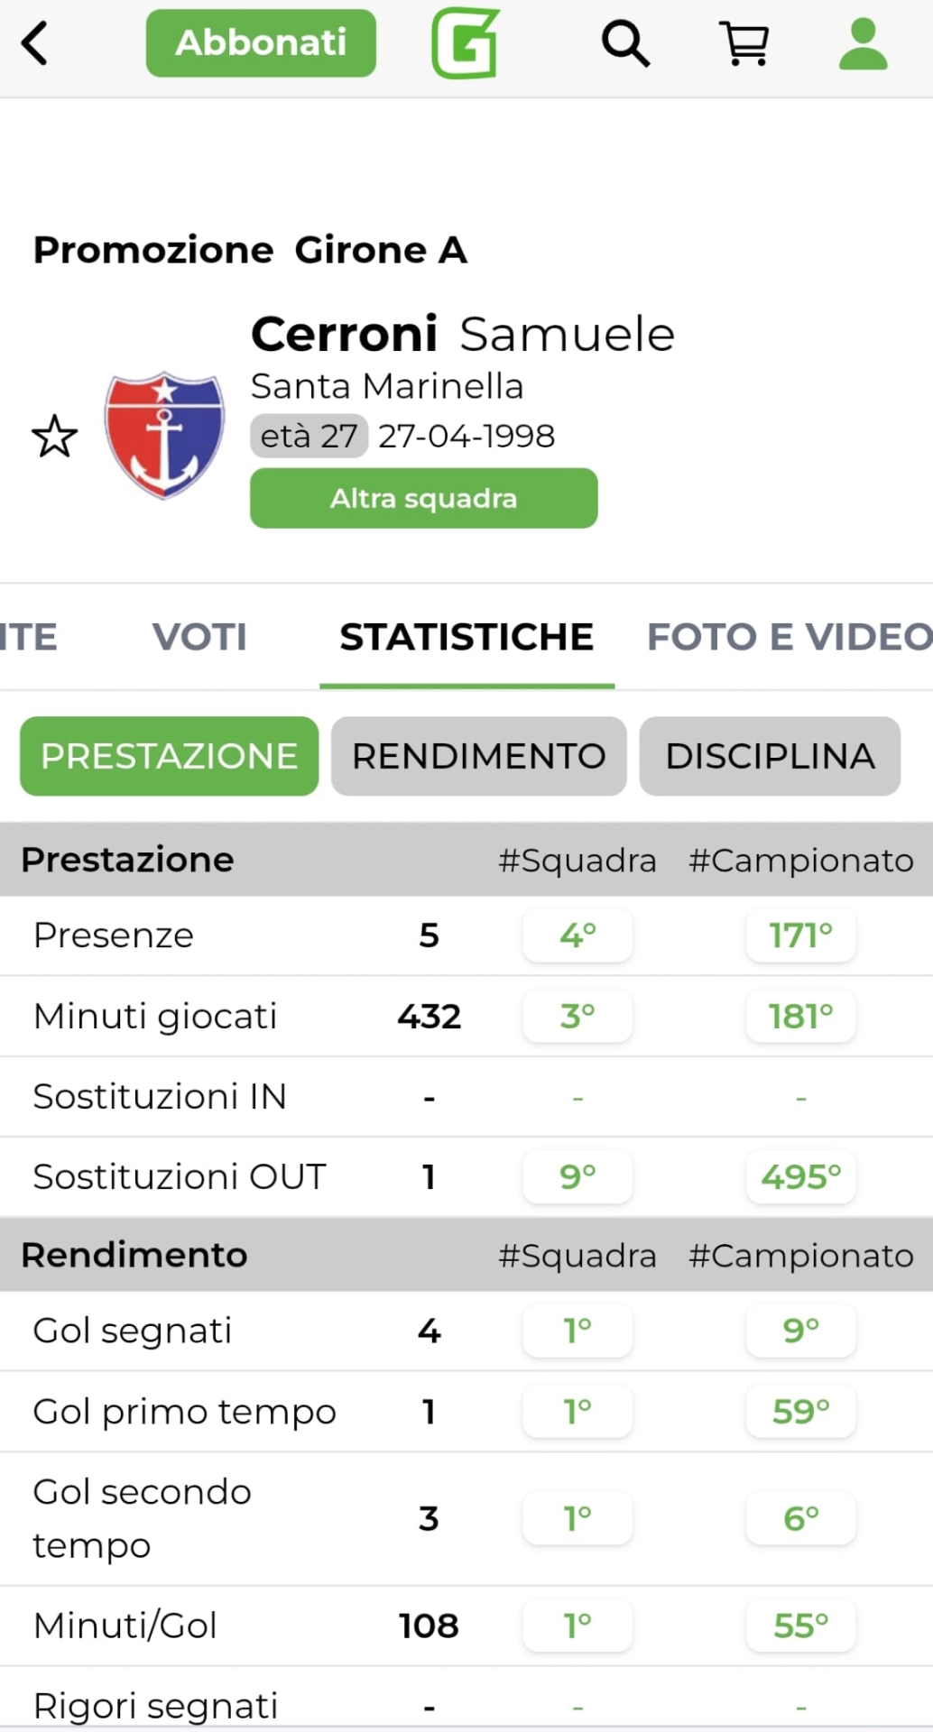Image resolution: width=933 pixels, height=1732 pixels.
Task: Open the green G logo home
Action: coord(466,43)
